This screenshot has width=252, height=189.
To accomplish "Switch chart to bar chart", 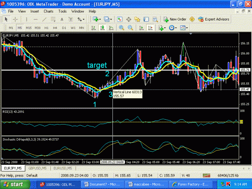I will coord(94,28).
